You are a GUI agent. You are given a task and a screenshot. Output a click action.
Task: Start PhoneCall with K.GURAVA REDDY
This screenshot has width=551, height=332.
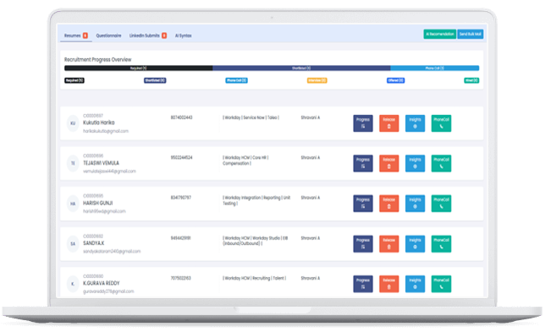pos(441,284)
